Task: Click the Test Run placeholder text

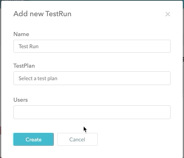Action: point(28,46)
